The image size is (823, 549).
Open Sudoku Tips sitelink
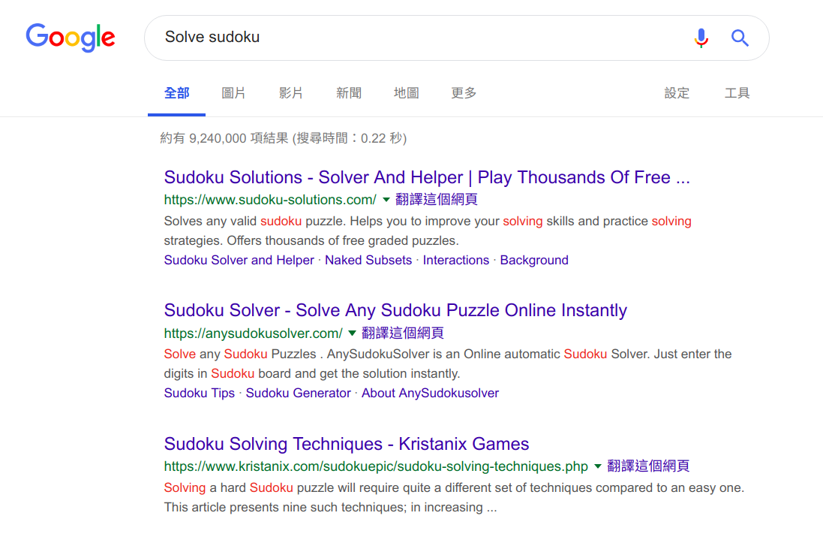(199, 393)
